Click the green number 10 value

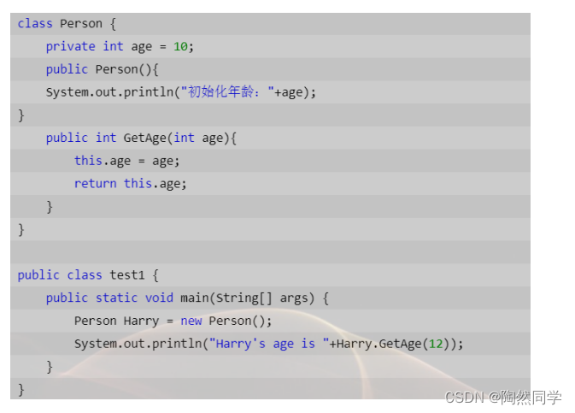(180, 46)
